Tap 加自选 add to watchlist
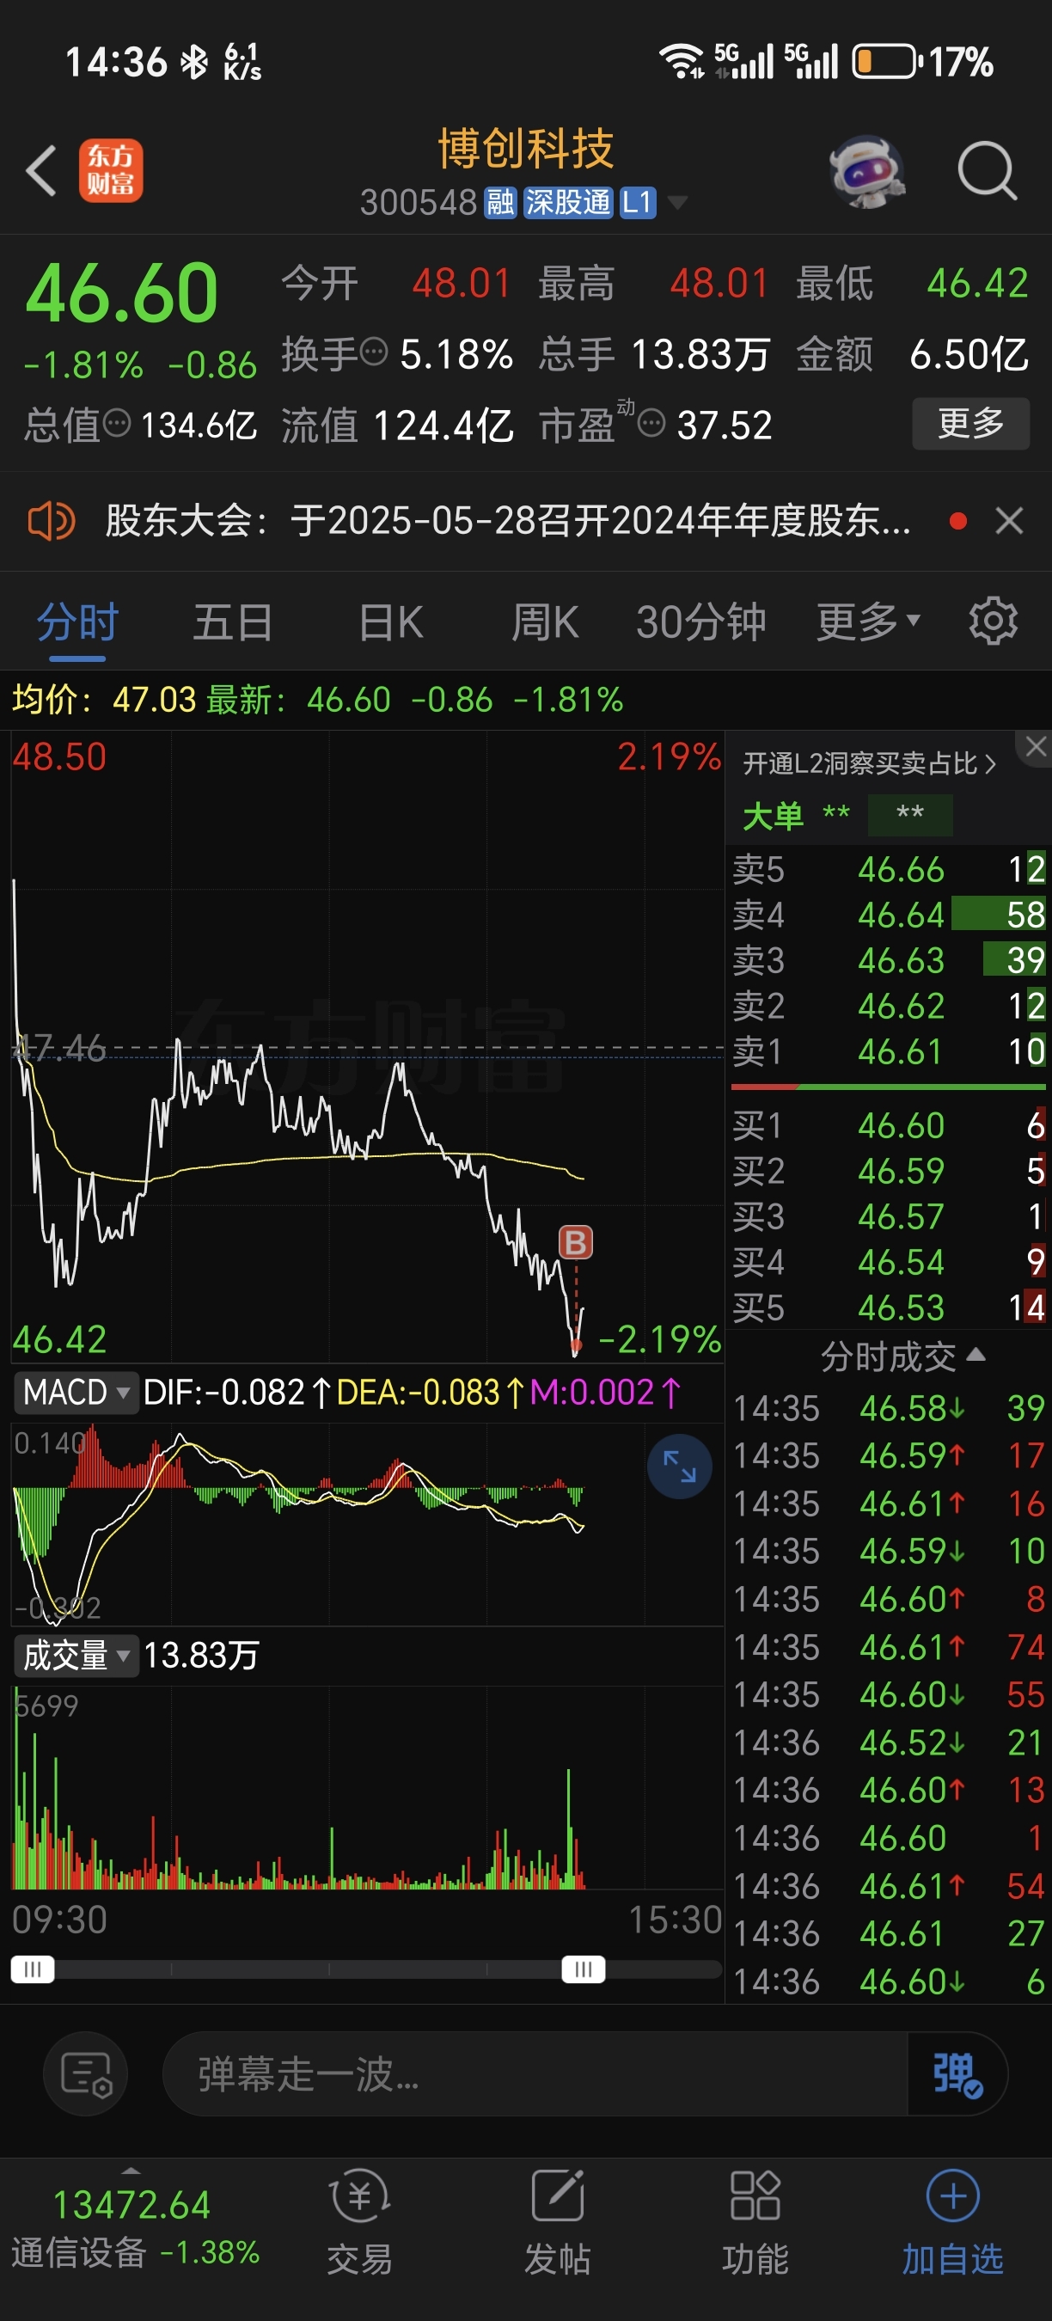1052x2321 pixels. 953,2222
